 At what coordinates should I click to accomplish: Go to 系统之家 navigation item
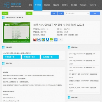click(47, 5)
